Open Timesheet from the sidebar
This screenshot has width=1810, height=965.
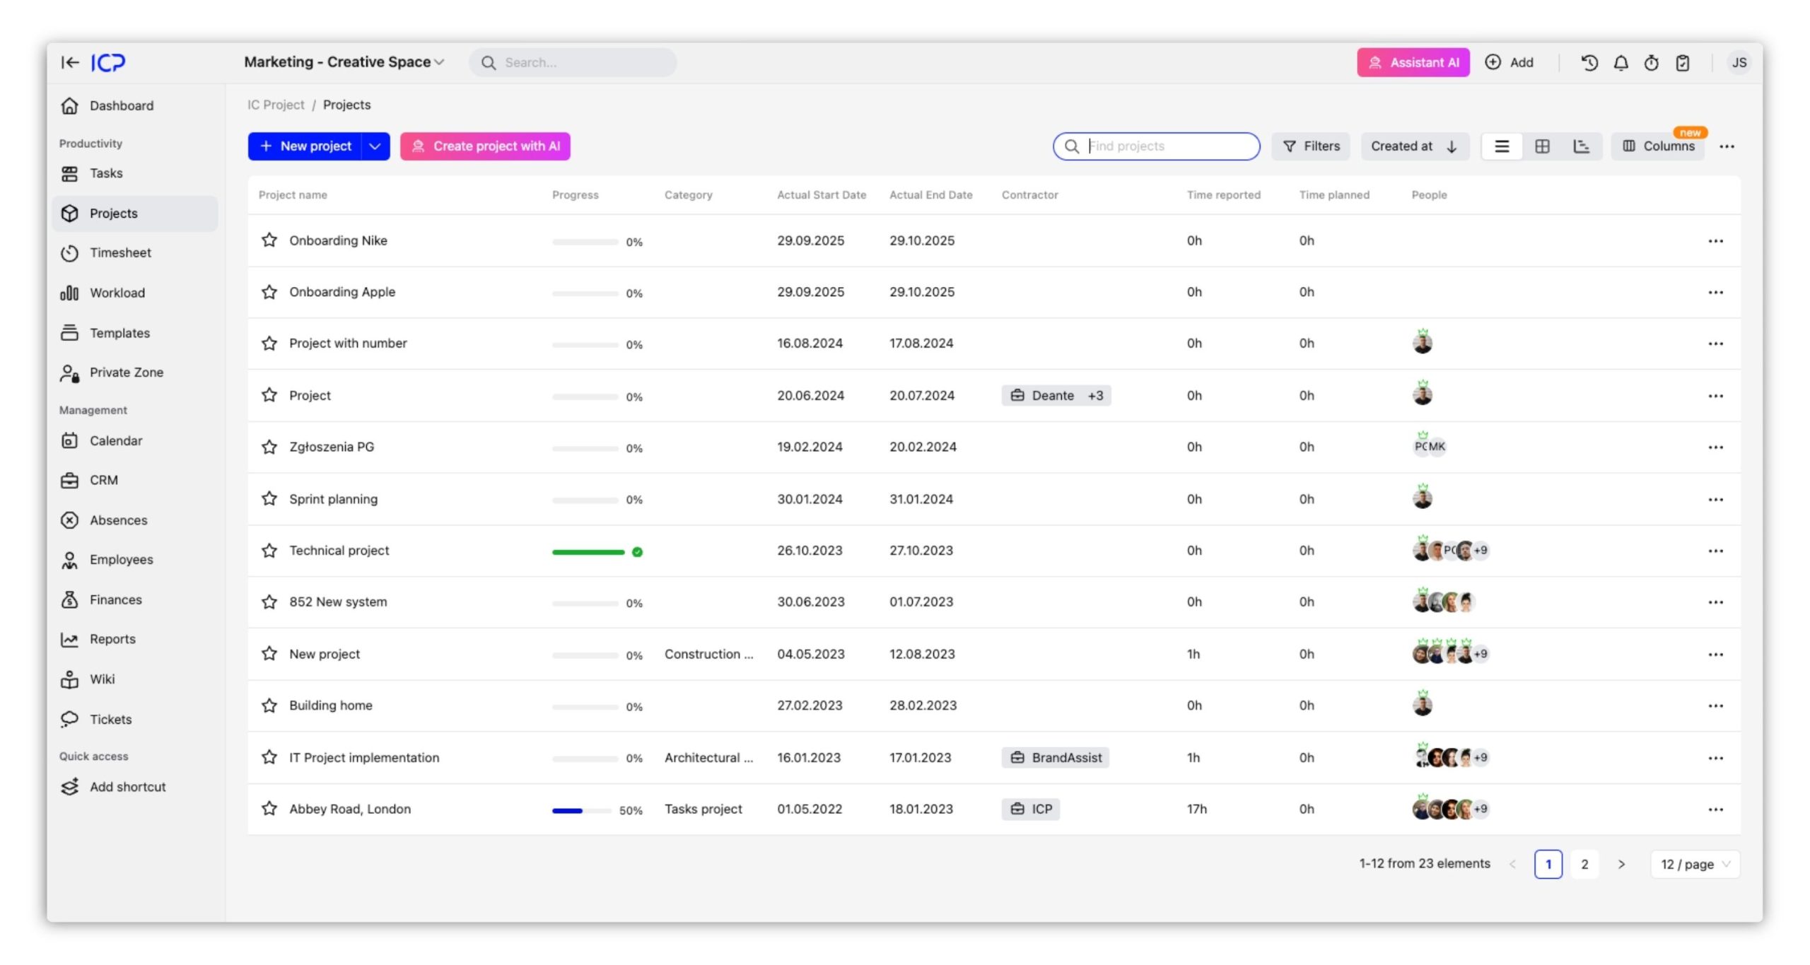coord(120,253)
